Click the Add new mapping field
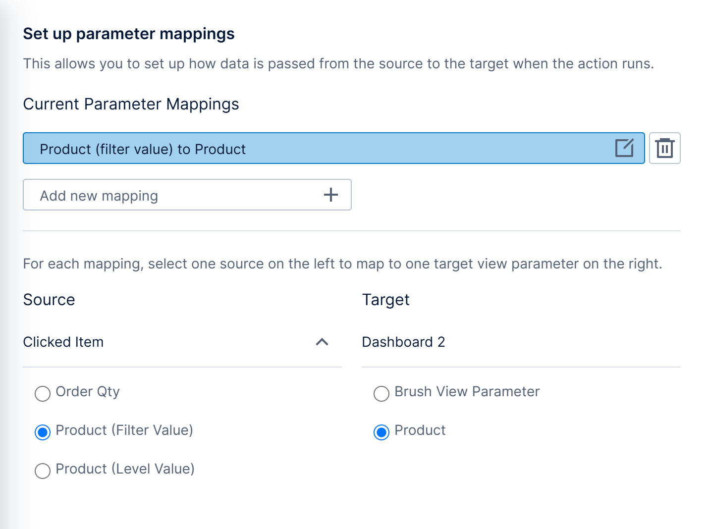 pos(187,195)
